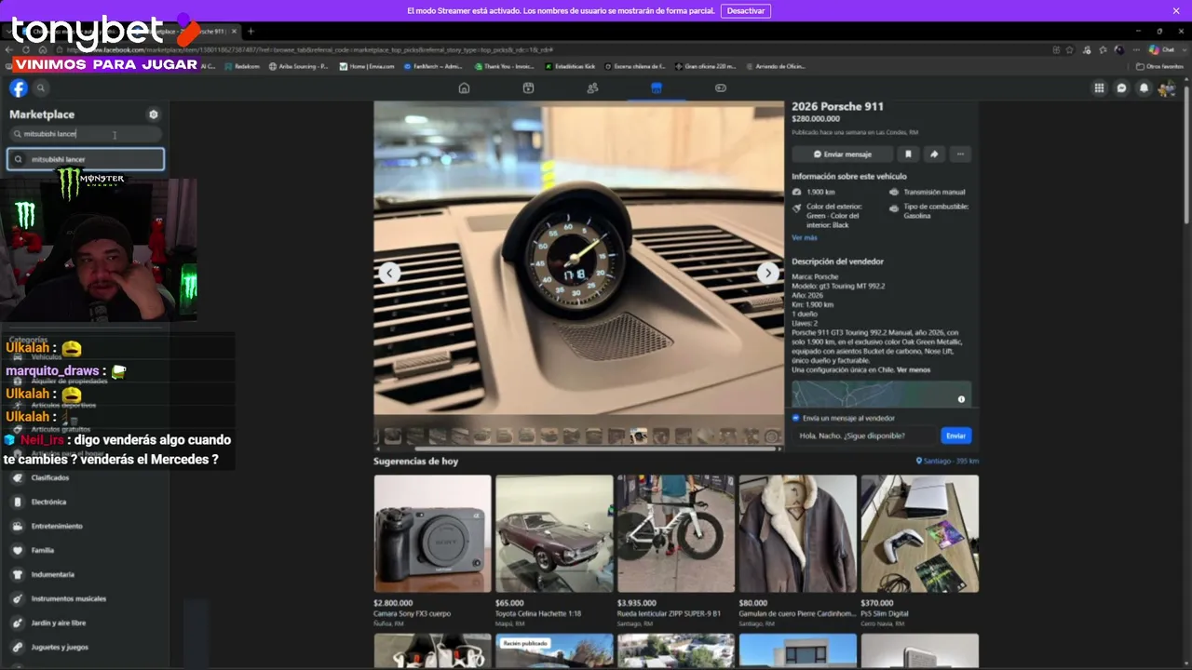Open the Clasificados category
This screenshot has width=1192, height=670.
[85, 478]
